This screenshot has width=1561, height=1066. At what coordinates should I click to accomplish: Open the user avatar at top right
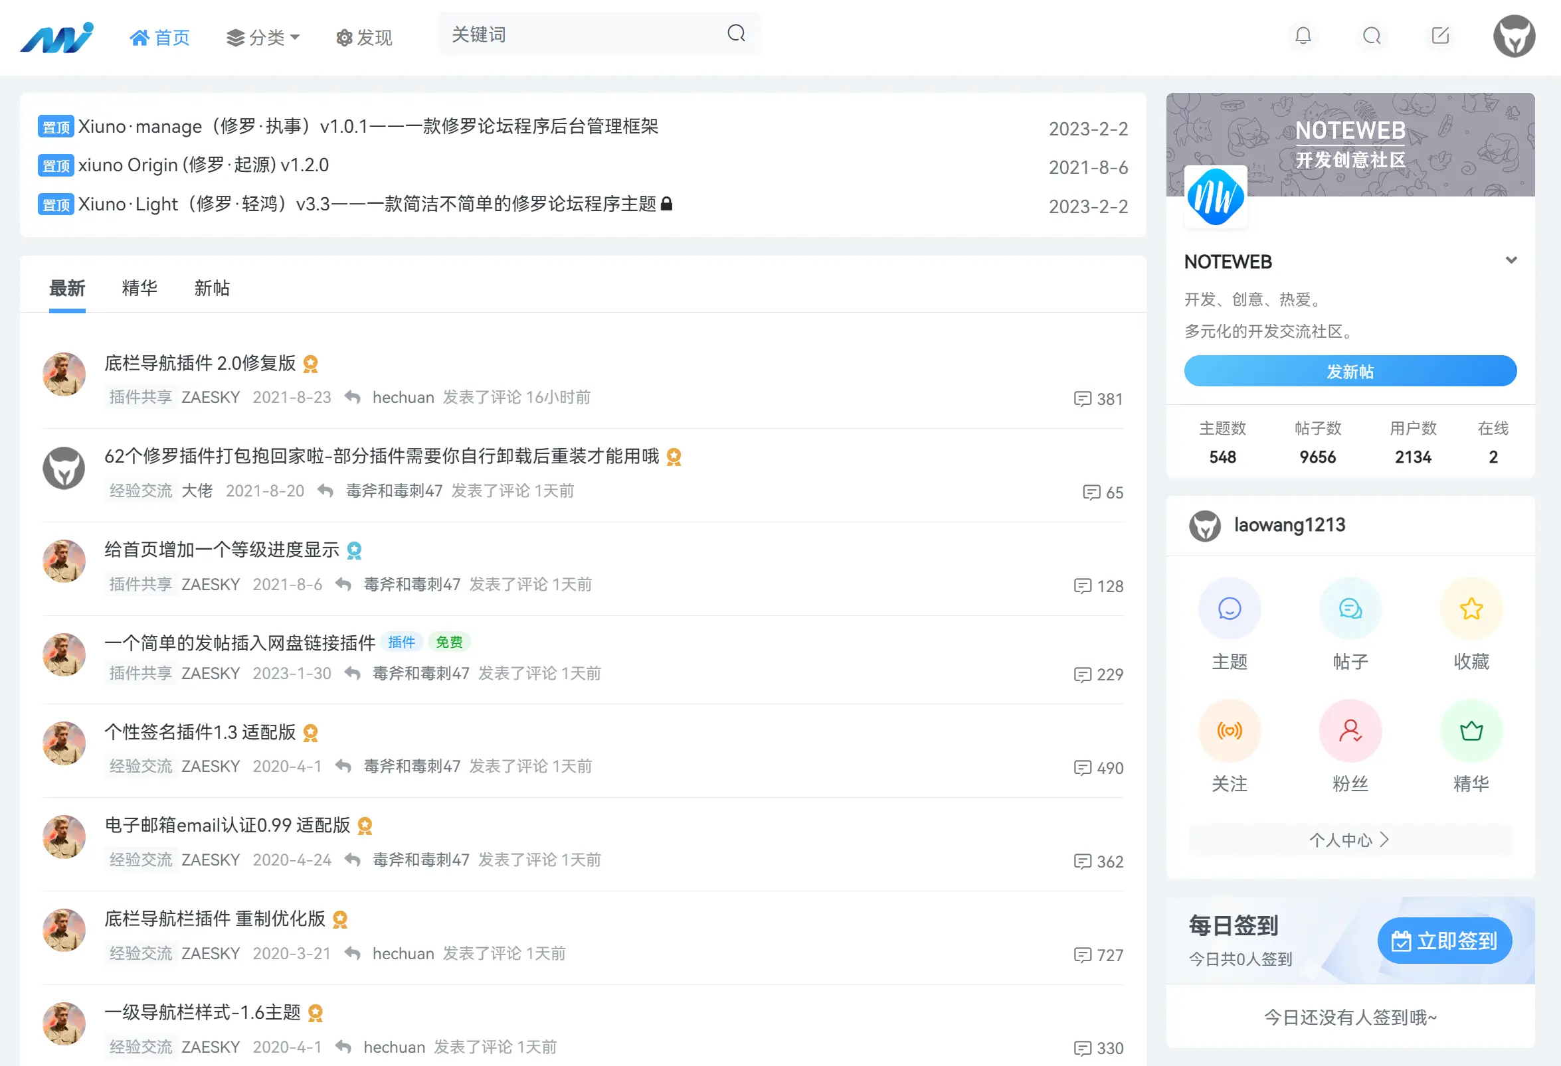click(1513, 37)
